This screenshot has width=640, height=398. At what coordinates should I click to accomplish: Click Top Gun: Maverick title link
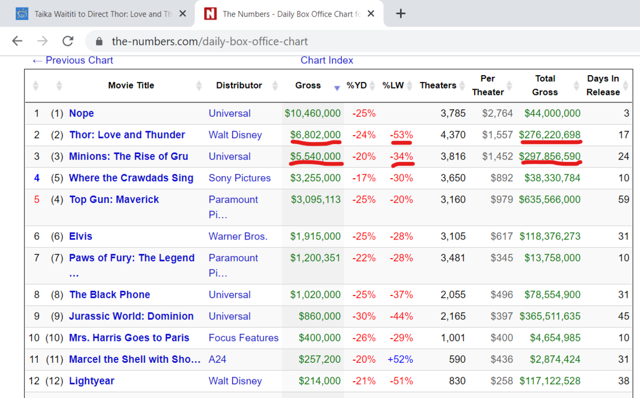114,200
